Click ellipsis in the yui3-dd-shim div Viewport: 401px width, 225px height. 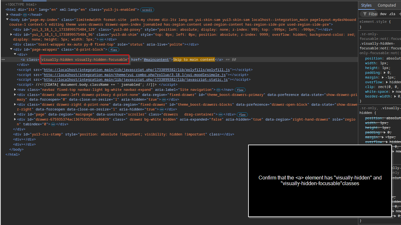(101, 39)
